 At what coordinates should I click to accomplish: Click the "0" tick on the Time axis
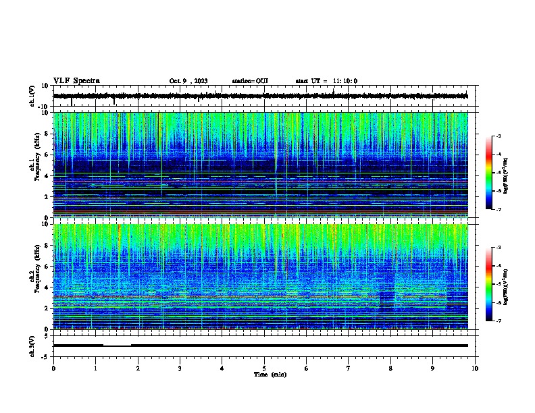(53, 368)
